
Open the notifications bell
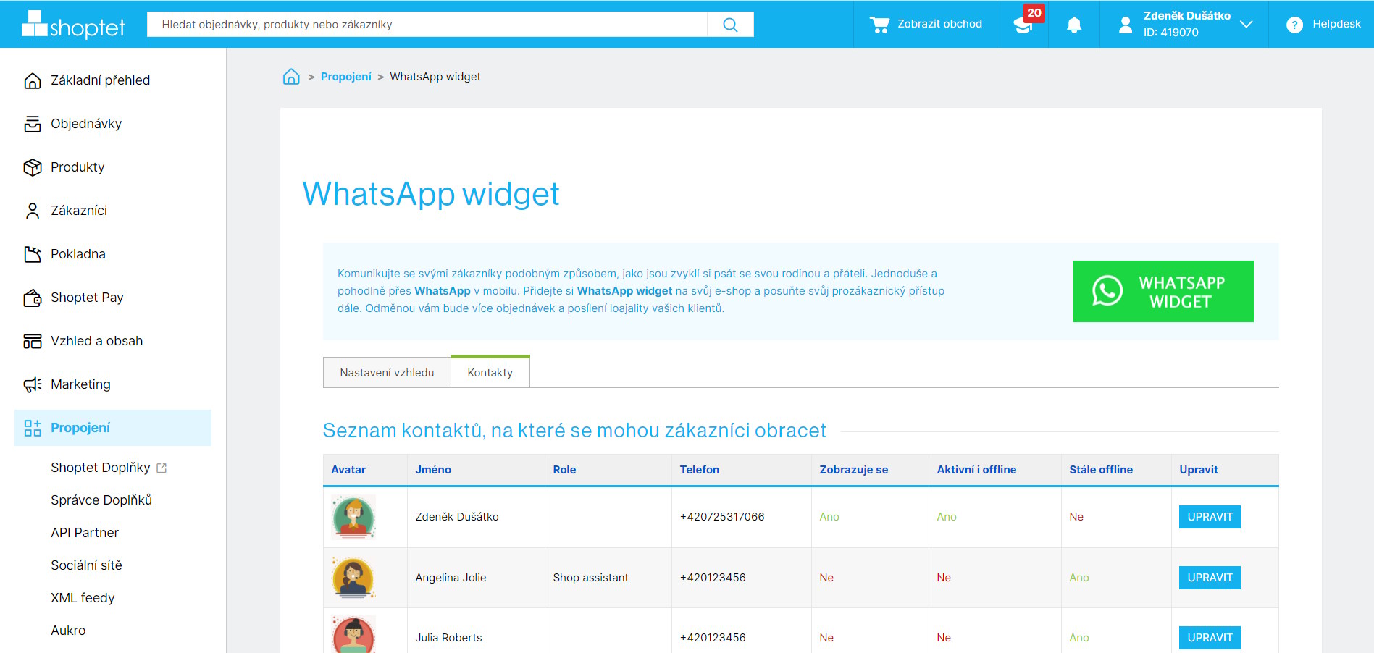coord(1074,25)
